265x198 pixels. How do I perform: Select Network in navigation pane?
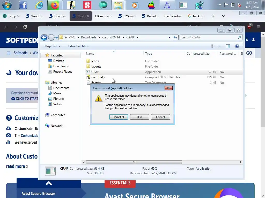[56, 126]
